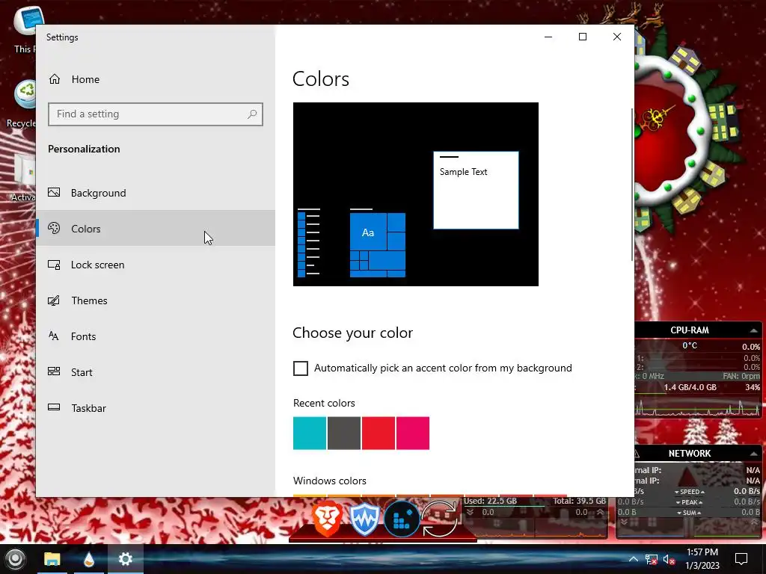The image size is (766, 574).
Task: Pick the dark gray recent color swatch
Action: (344, 433)
